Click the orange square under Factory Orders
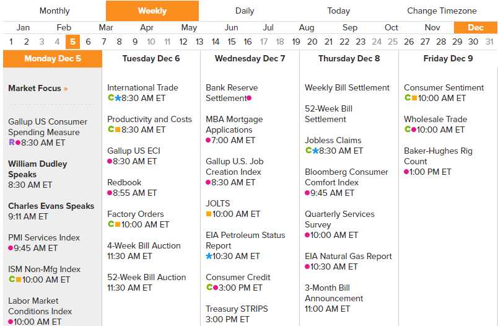The height and width of the screenshot is (326, 498). [x=118, y=224]
